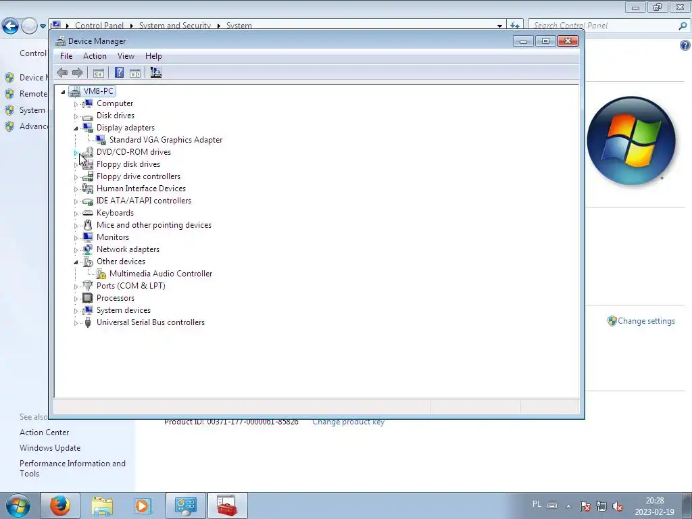Screen dimensions: 692x519
Task: Open the Action Center link
Action: coord(44,432)
